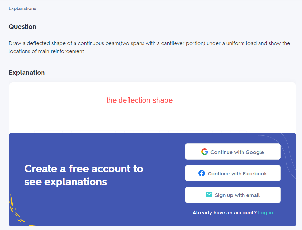
Task: Click the Question heading
Action: point(23,27)
